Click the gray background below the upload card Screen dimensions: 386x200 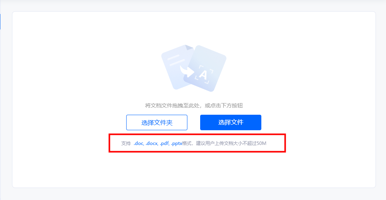click(x=193, y=194)
